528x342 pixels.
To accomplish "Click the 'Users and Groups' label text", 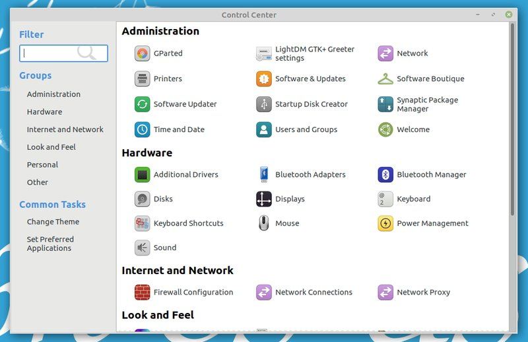I will (306, 129).
